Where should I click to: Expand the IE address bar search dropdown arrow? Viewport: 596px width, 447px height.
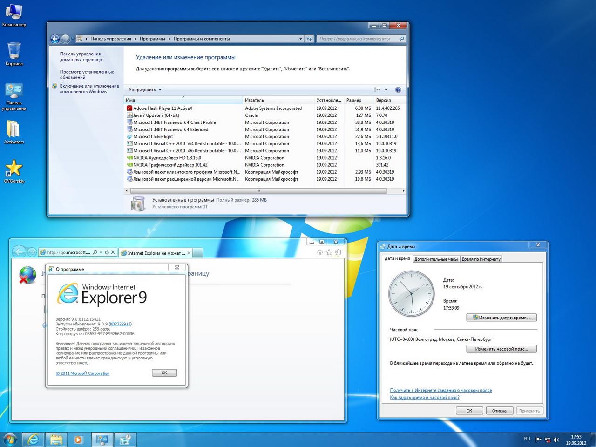pos(101,252)
